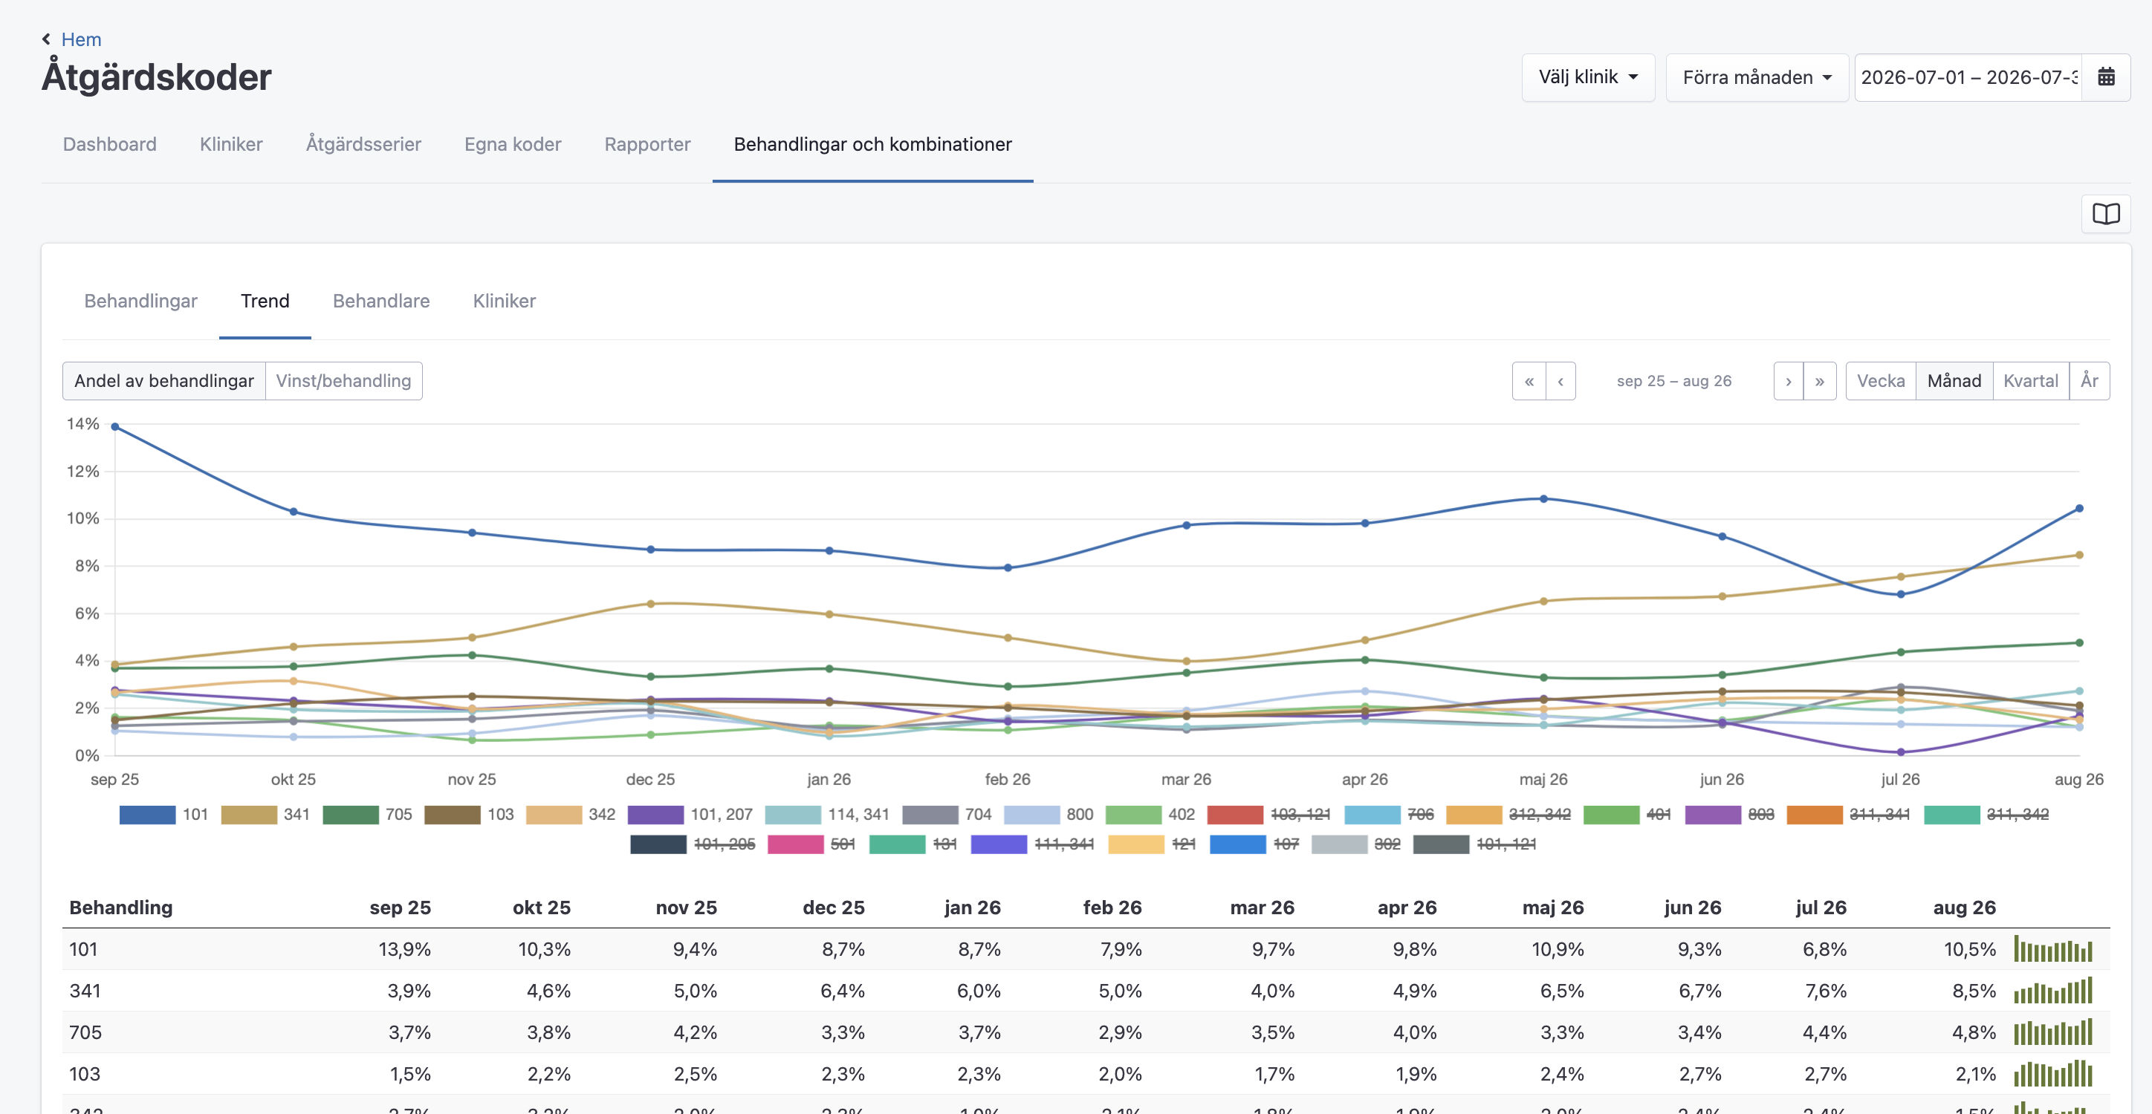Set chart interval to Vecka

click(1881, 381)
